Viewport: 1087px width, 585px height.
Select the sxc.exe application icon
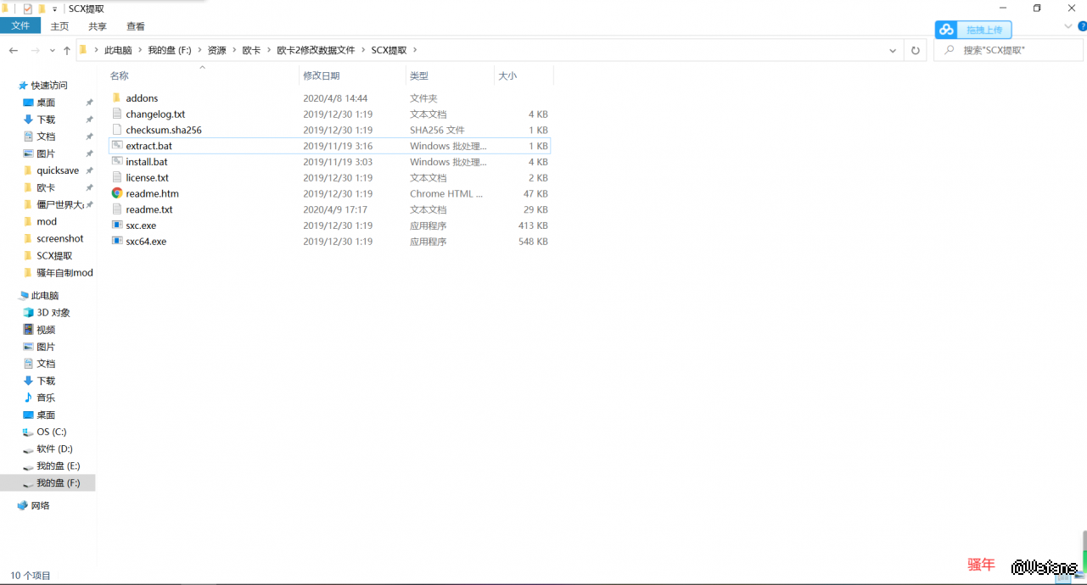click(117, 226)
